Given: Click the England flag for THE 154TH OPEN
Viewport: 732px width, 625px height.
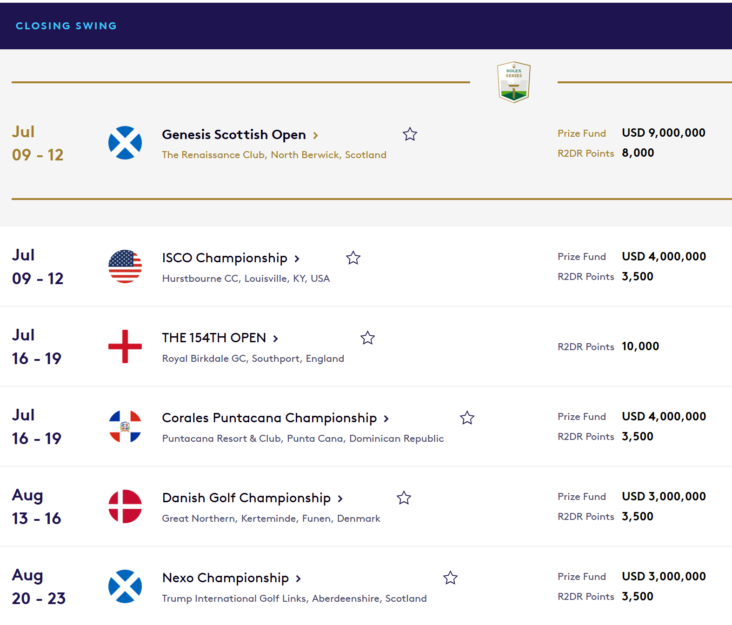Looking at the screenshot, I should [x=125, y=346].
